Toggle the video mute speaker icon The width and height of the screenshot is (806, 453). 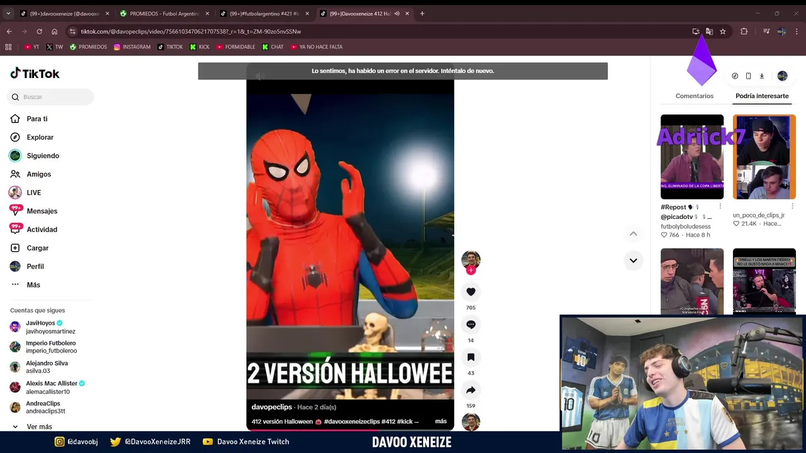[259, 76]
